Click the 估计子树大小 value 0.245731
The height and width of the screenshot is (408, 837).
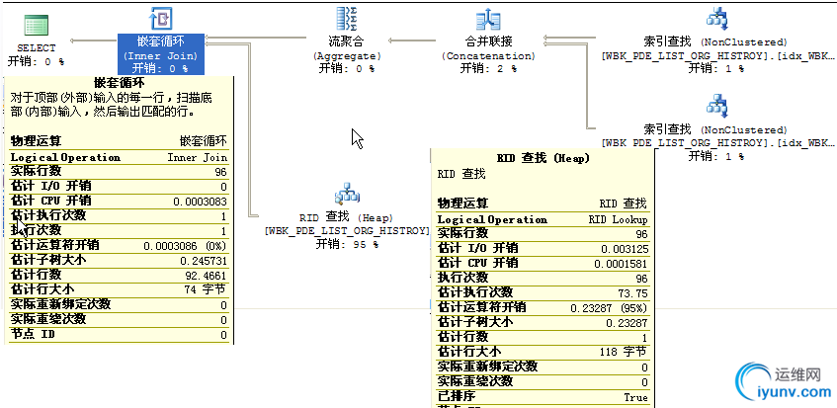204,261
